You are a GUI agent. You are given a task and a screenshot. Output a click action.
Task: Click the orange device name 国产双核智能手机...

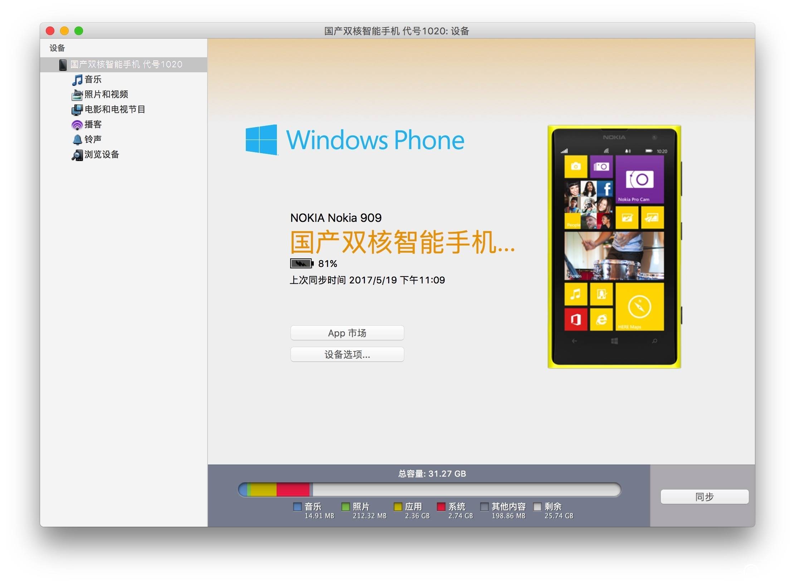tap(403, 243)
